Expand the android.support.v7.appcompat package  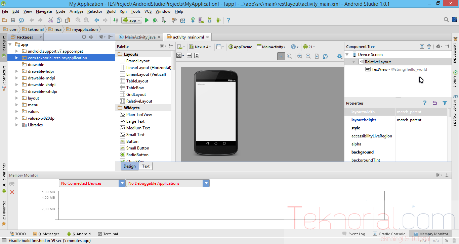tap(17, 51)
